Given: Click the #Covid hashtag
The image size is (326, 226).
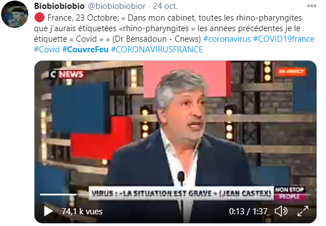Looking at the screenshot, I should 47,50.
